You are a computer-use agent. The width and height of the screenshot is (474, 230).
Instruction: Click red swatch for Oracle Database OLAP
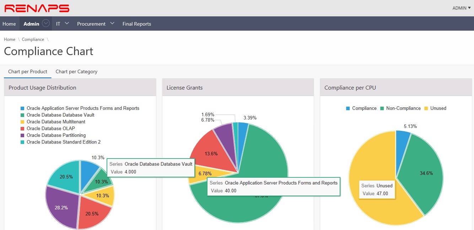point(22,128)
